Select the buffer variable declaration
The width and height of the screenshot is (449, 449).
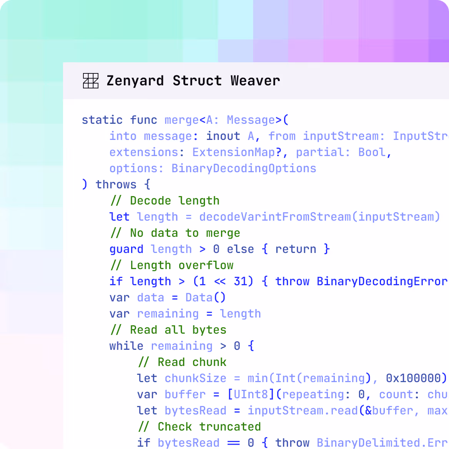(185, 394)
